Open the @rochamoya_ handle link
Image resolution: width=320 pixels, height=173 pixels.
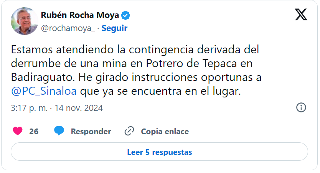pyautogui.click(x=68, y=28)
